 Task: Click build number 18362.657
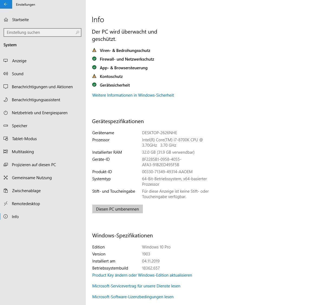(151, 268)
